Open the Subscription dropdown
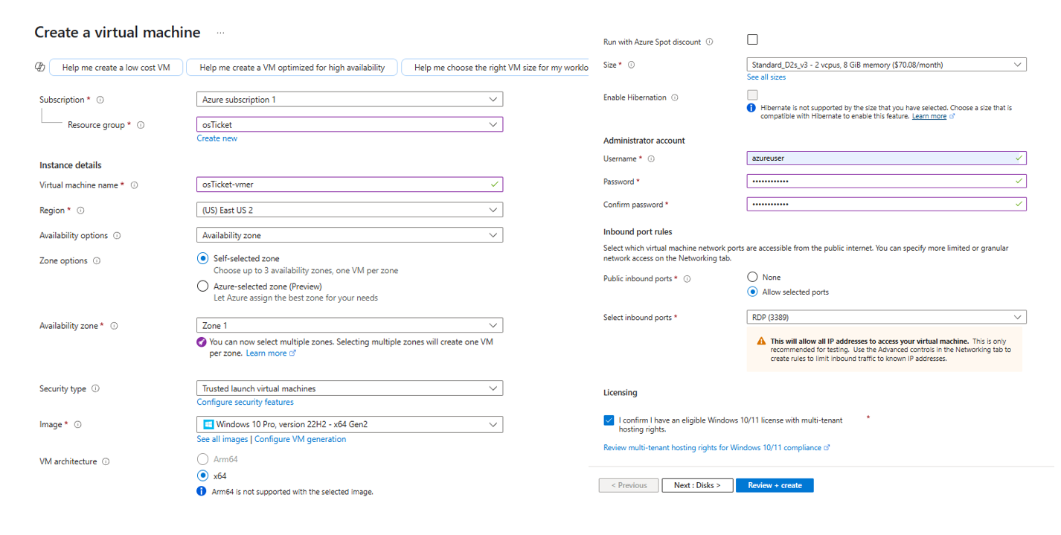 tap(350, 100)
